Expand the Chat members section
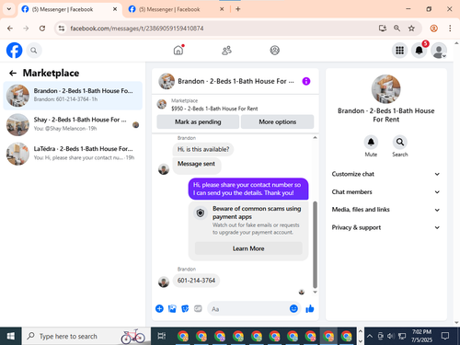Viewport: 460px width, 345px height. 385,192
